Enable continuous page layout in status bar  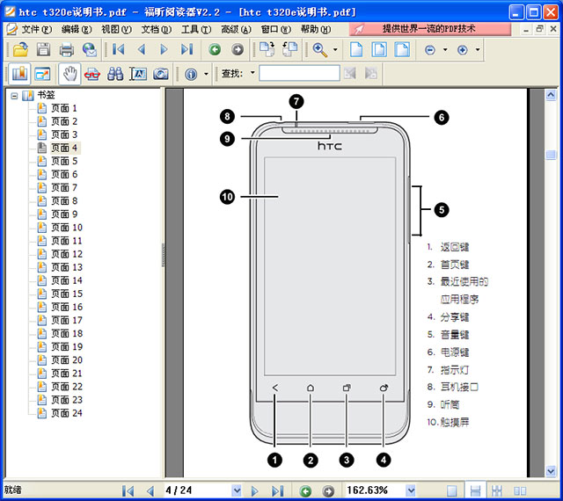point(475,490)
